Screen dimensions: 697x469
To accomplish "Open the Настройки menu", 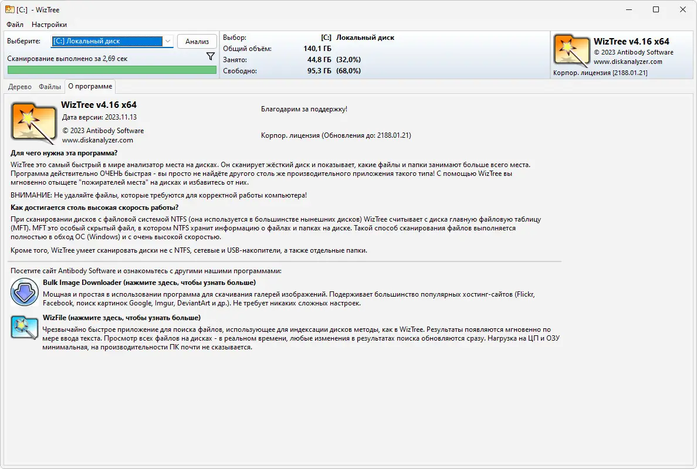I will (49, 25).
